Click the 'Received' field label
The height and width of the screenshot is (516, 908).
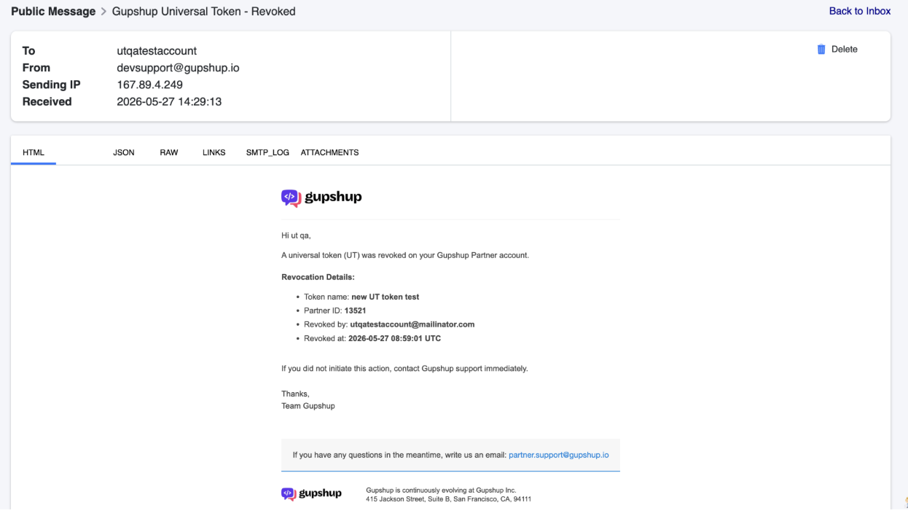47,101
